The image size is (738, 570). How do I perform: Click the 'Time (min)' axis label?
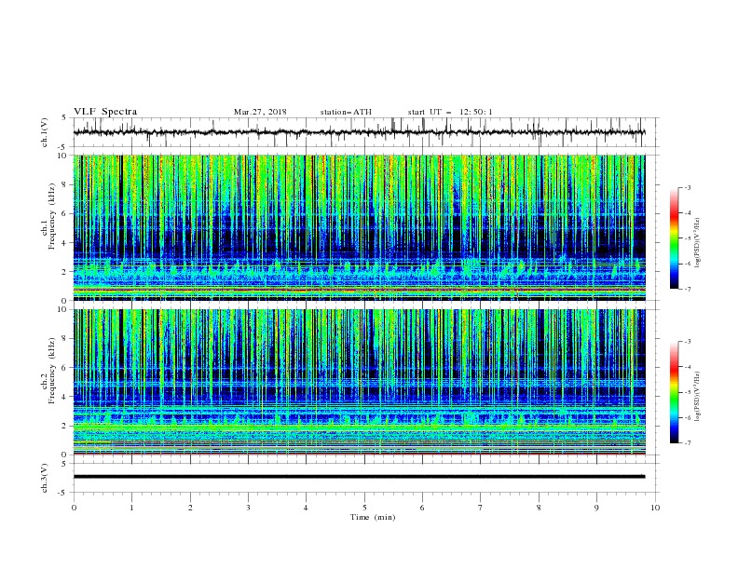click(373, 517)
